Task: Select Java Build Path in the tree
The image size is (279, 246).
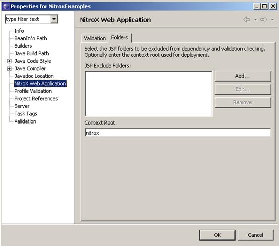Action: tap(32, 53)
